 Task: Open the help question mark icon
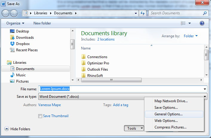pyautogui.click(x=202, y=23)
